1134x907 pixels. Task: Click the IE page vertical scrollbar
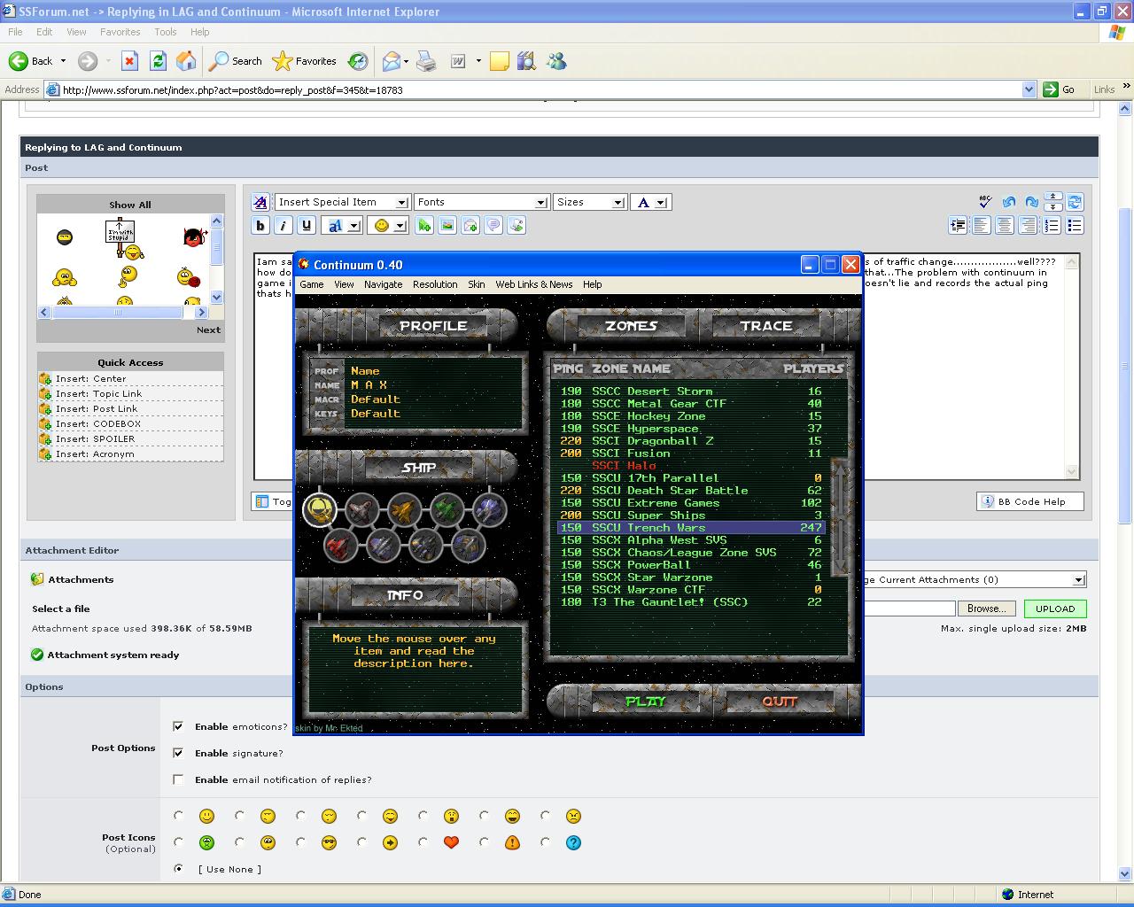pyautogui.click(x=1125, y=493)
